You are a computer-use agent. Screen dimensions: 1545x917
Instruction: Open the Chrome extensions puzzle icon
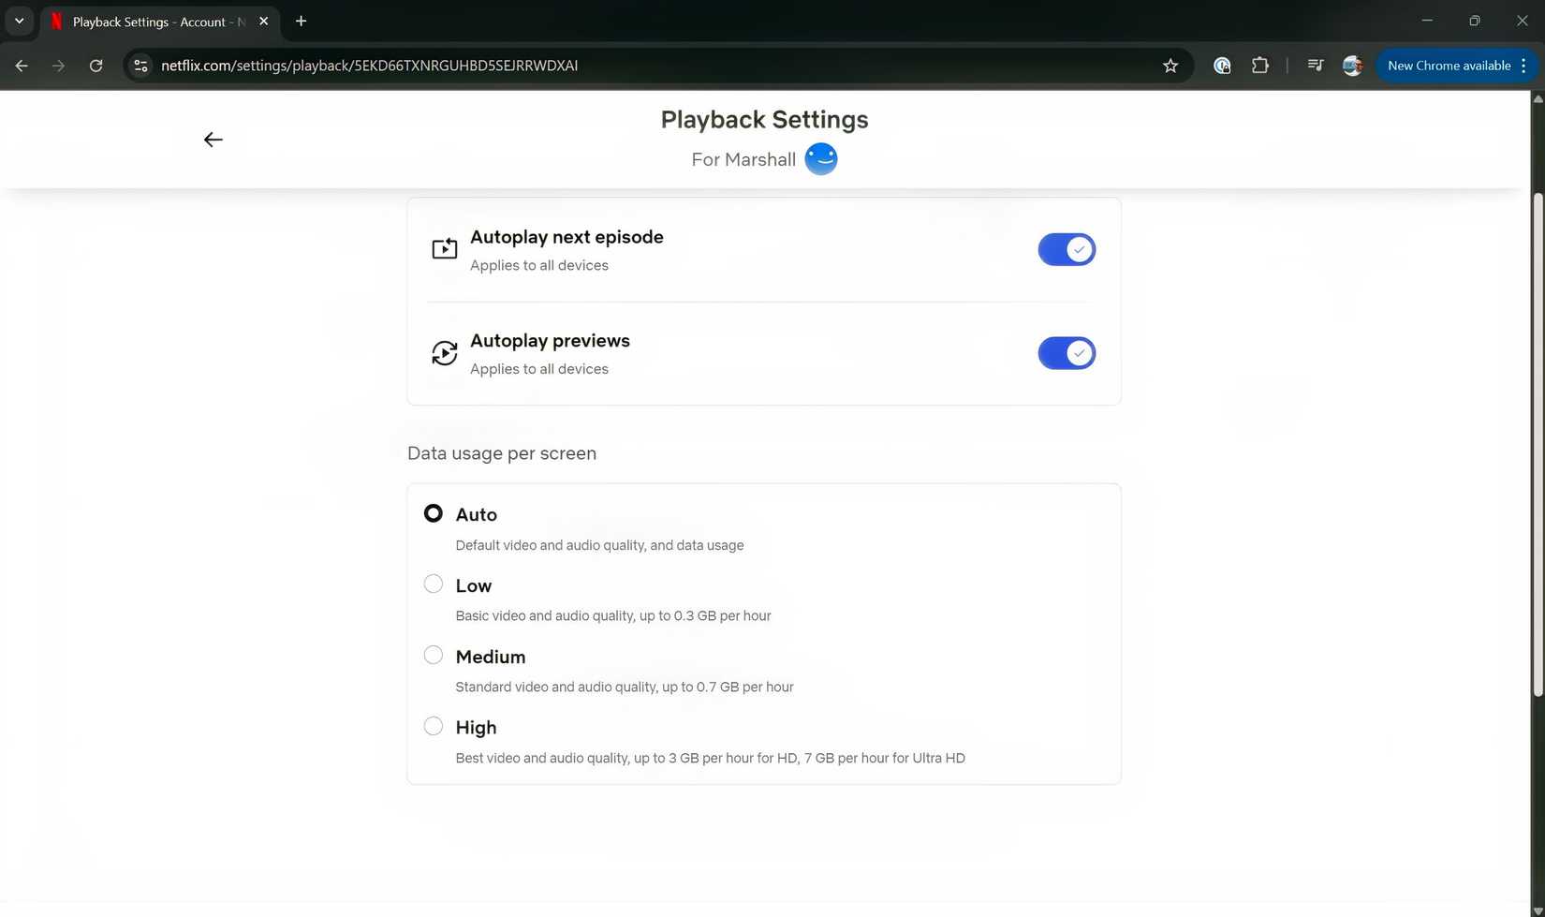[x=1260, y=66]
